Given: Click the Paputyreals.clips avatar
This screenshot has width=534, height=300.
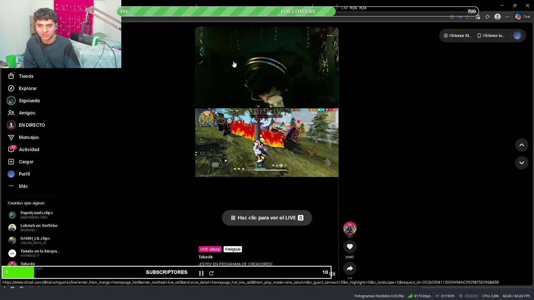Looking at the screenshot, I should point(12,215).
